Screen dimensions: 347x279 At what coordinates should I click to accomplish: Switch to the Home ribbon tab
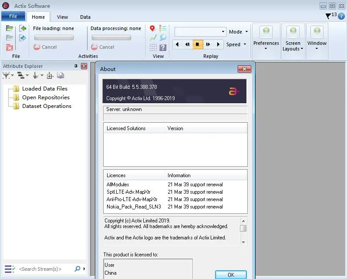tap(38, 17)
